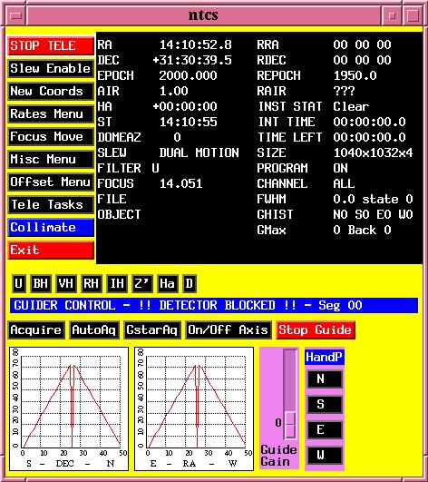
Task: Click the AutoAq button
Action: 94,330
